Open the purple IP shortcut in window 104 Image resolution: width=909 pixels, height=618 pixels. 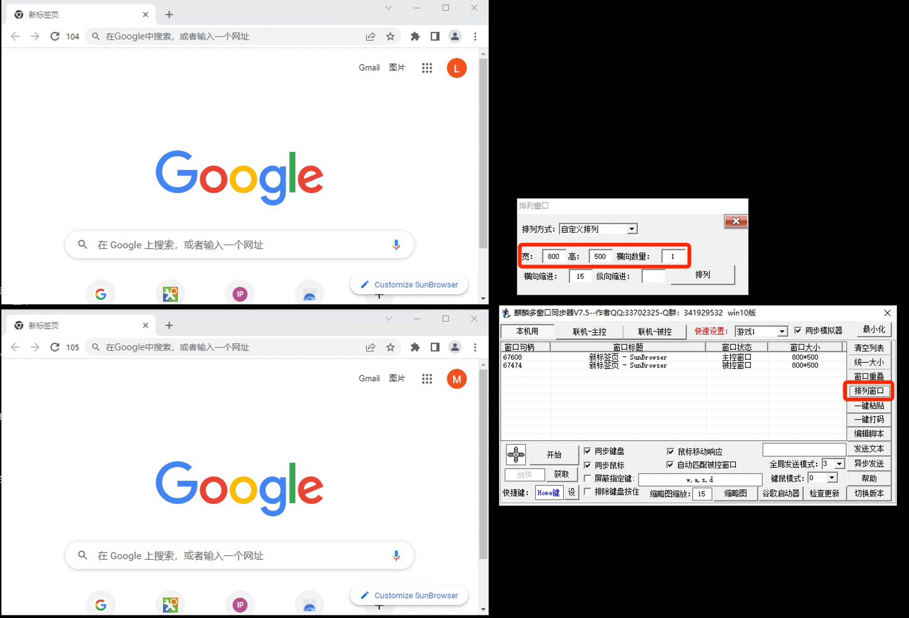[240, 294]
